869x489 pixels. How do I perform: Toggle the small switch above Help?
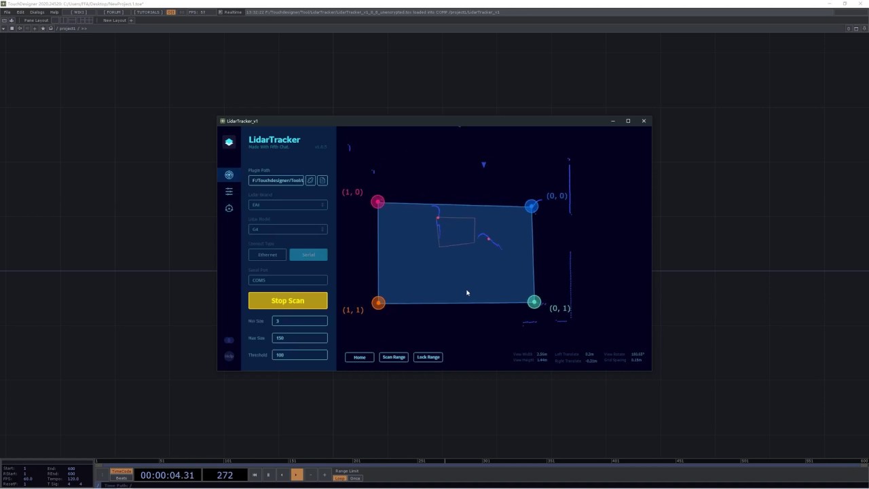pos(229,340)
